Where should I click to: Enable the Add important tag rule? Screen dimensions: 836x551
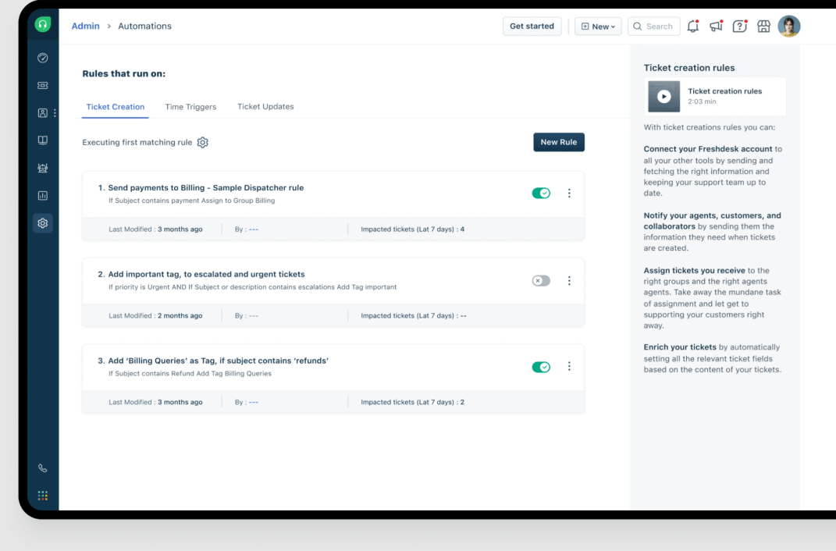click(541, 280)
